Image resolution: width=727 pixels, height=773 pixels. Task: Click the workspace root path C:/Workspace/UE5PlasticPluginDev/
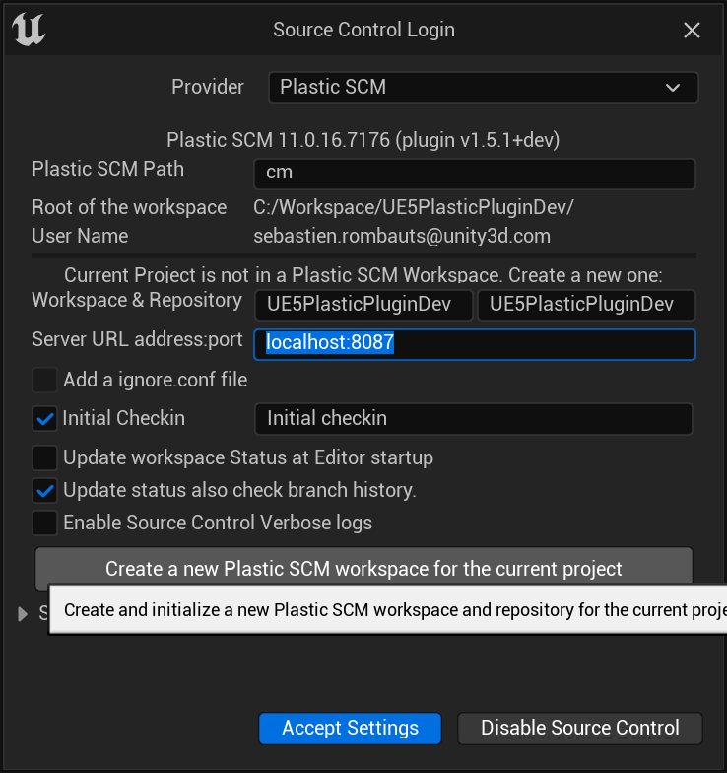(x=414, y=207)
